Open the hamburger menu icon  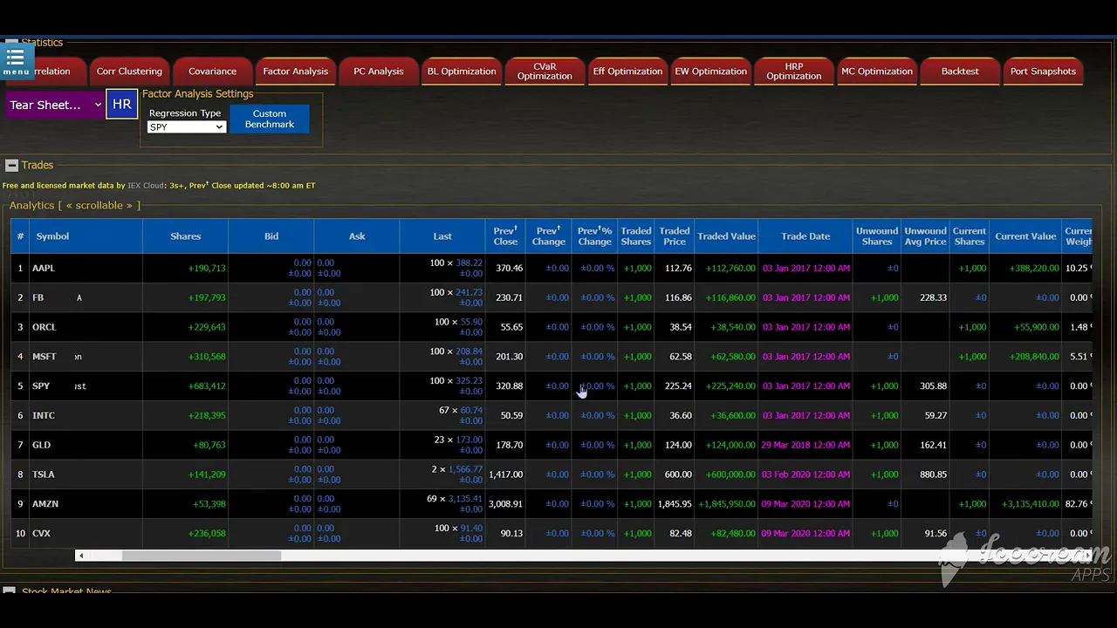click(x=16, y=60)
